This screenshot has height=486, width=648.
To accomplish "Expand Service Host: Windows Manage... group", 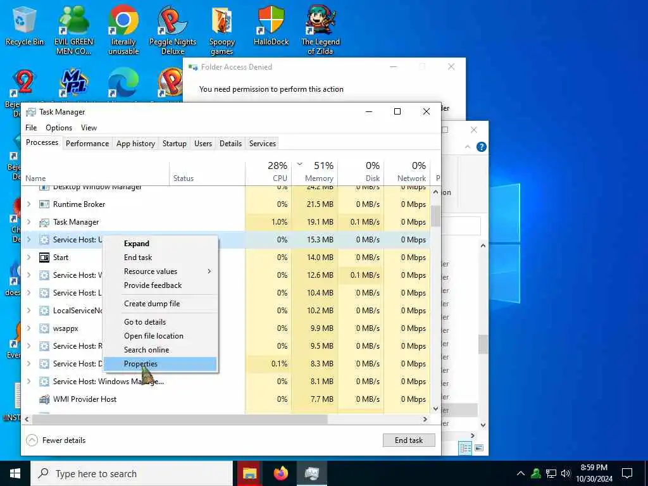I will 29,382.
